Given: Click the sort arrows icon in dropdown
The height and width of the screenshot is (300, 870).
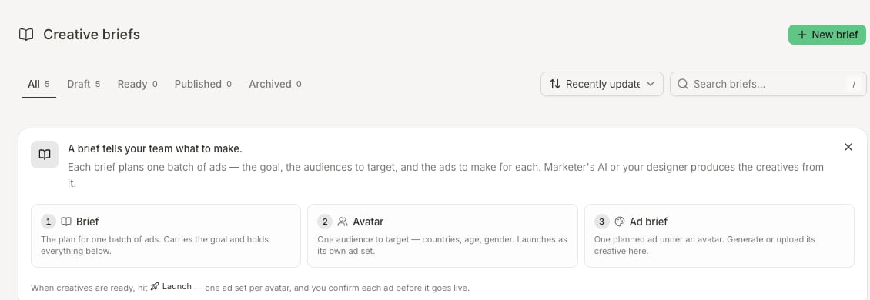Looking at the screenshot, I should click(555, 84).
